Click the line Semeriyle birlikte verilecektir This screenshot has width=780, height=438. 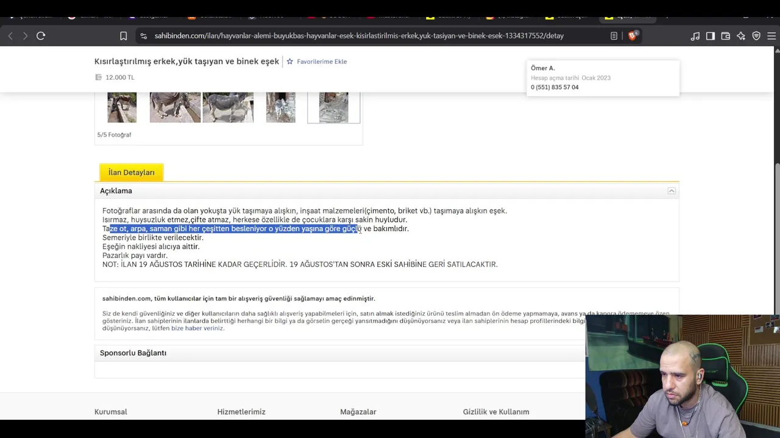click(153, 238)
